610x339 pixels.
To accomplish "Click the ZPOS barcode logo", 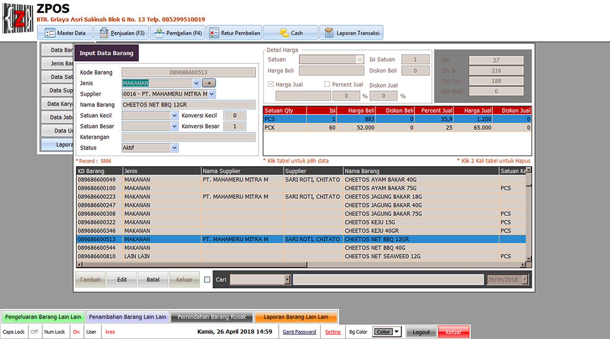I will (18, 18).
